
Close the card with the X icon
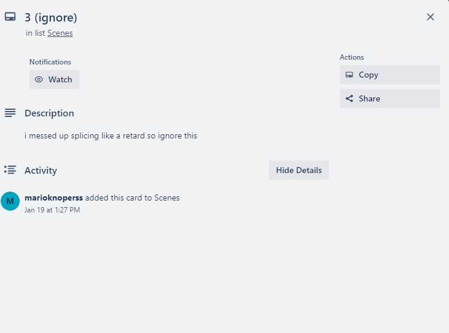[x=430, y=17]
